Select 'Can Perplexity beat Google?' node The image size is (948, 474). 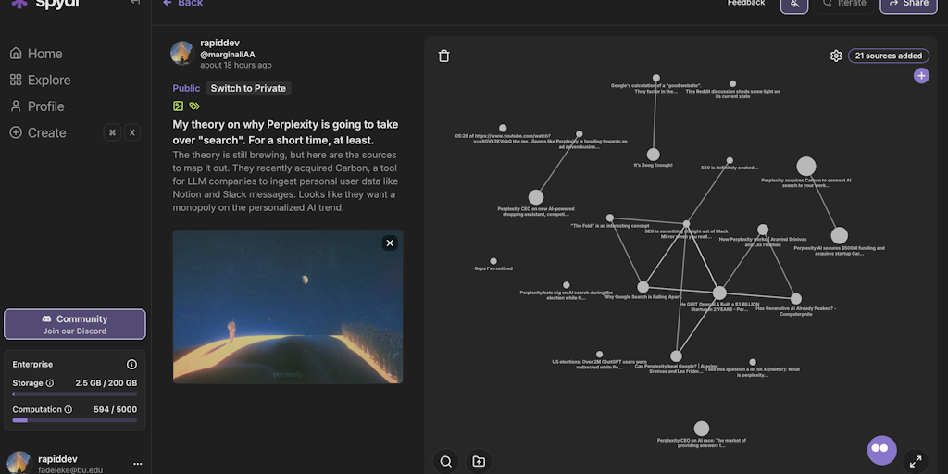click(x=676, y=356)
